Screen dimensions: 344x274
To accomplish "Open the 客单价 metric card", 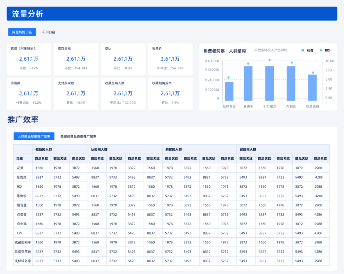I will click(x=170, y=59).
